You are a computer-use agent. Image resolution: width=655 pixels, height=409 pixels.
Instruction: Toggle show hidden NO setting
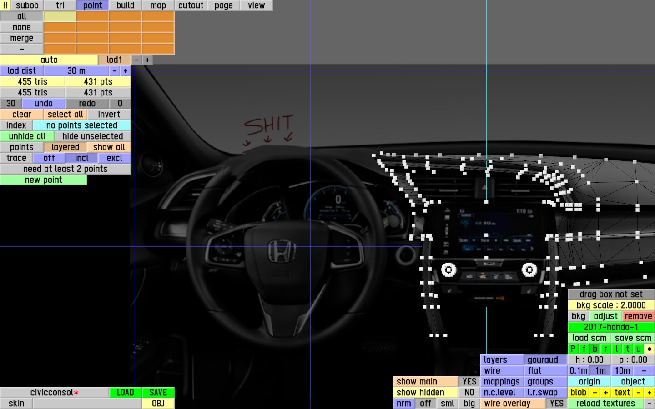[x=469, y=393]
